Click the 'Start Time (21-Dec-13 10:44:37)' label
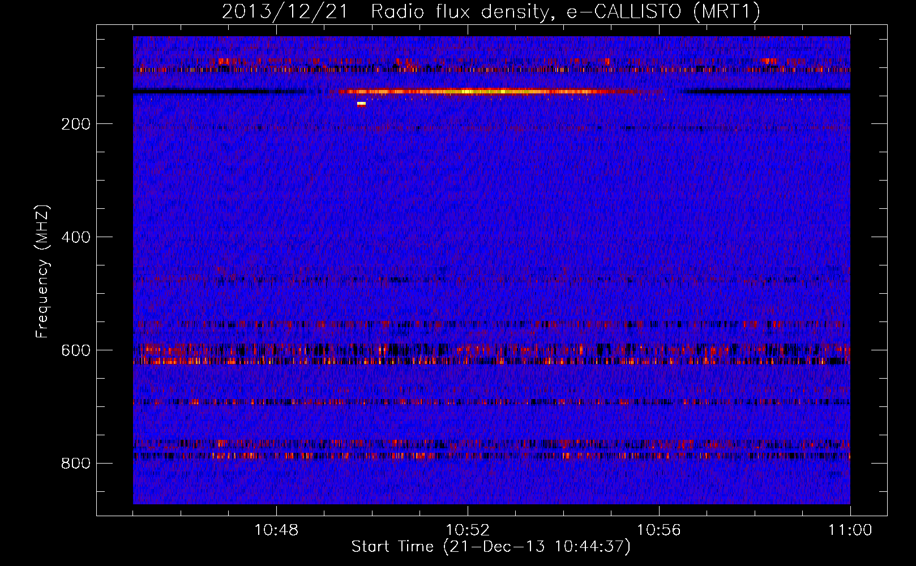 pos(491,547)
